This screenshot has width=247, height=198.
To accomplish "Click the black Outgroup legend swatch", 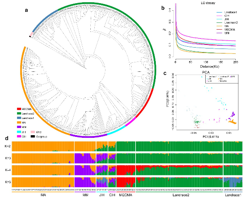I will [33, 136].
